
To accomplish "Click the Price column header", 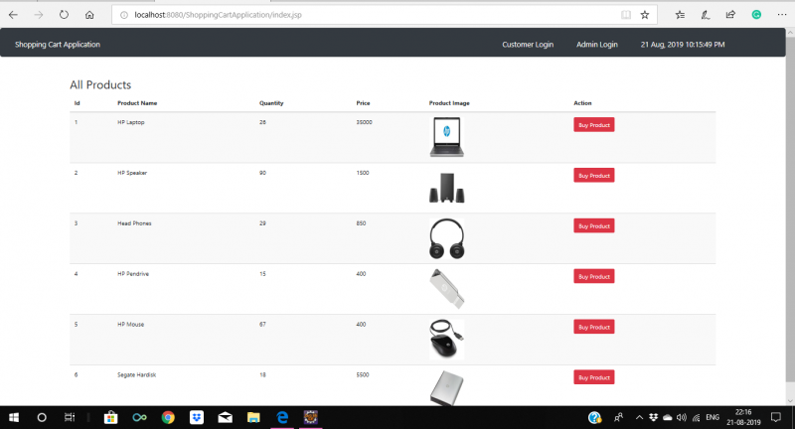I will click(x=363, y=103).
